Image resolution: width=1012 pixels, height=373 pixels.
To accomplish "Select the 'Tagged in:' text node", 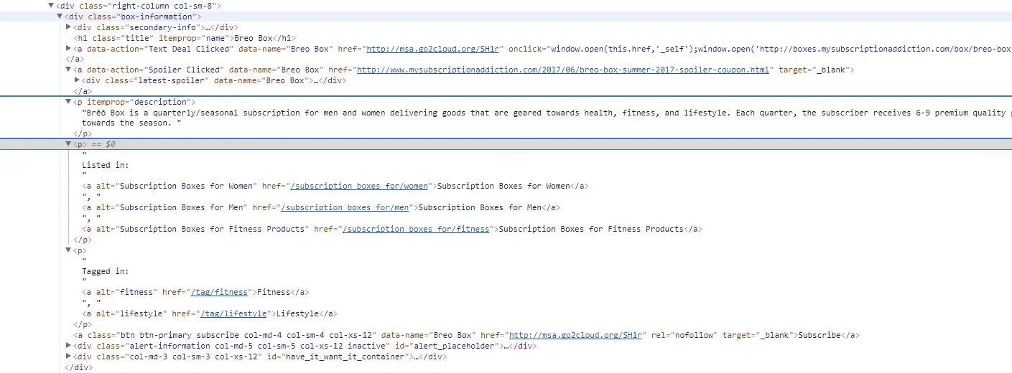I will (x=106, y=272).
